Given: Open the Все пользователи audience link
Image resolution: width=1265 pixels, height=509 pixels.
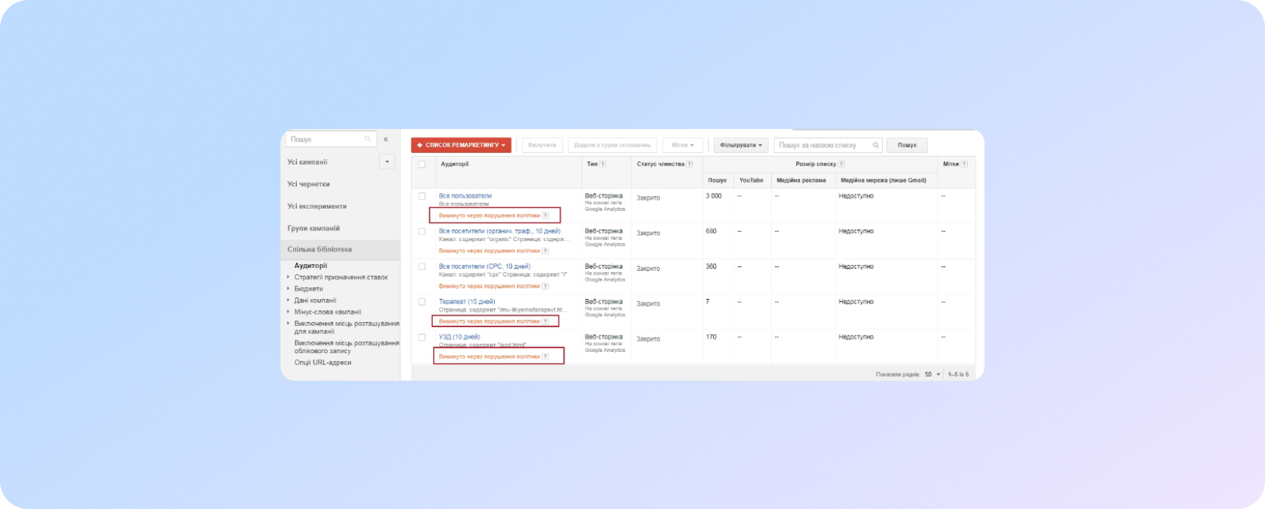Looking at the screenshot, I should [465, 196].
